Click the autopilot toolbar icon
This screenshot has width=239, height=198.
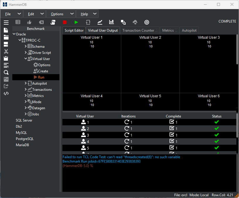pos(88,22)
